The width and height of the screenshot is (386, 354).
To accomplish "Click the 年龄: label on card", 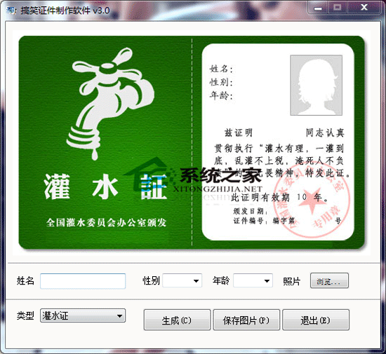I will tap(221, 95).
